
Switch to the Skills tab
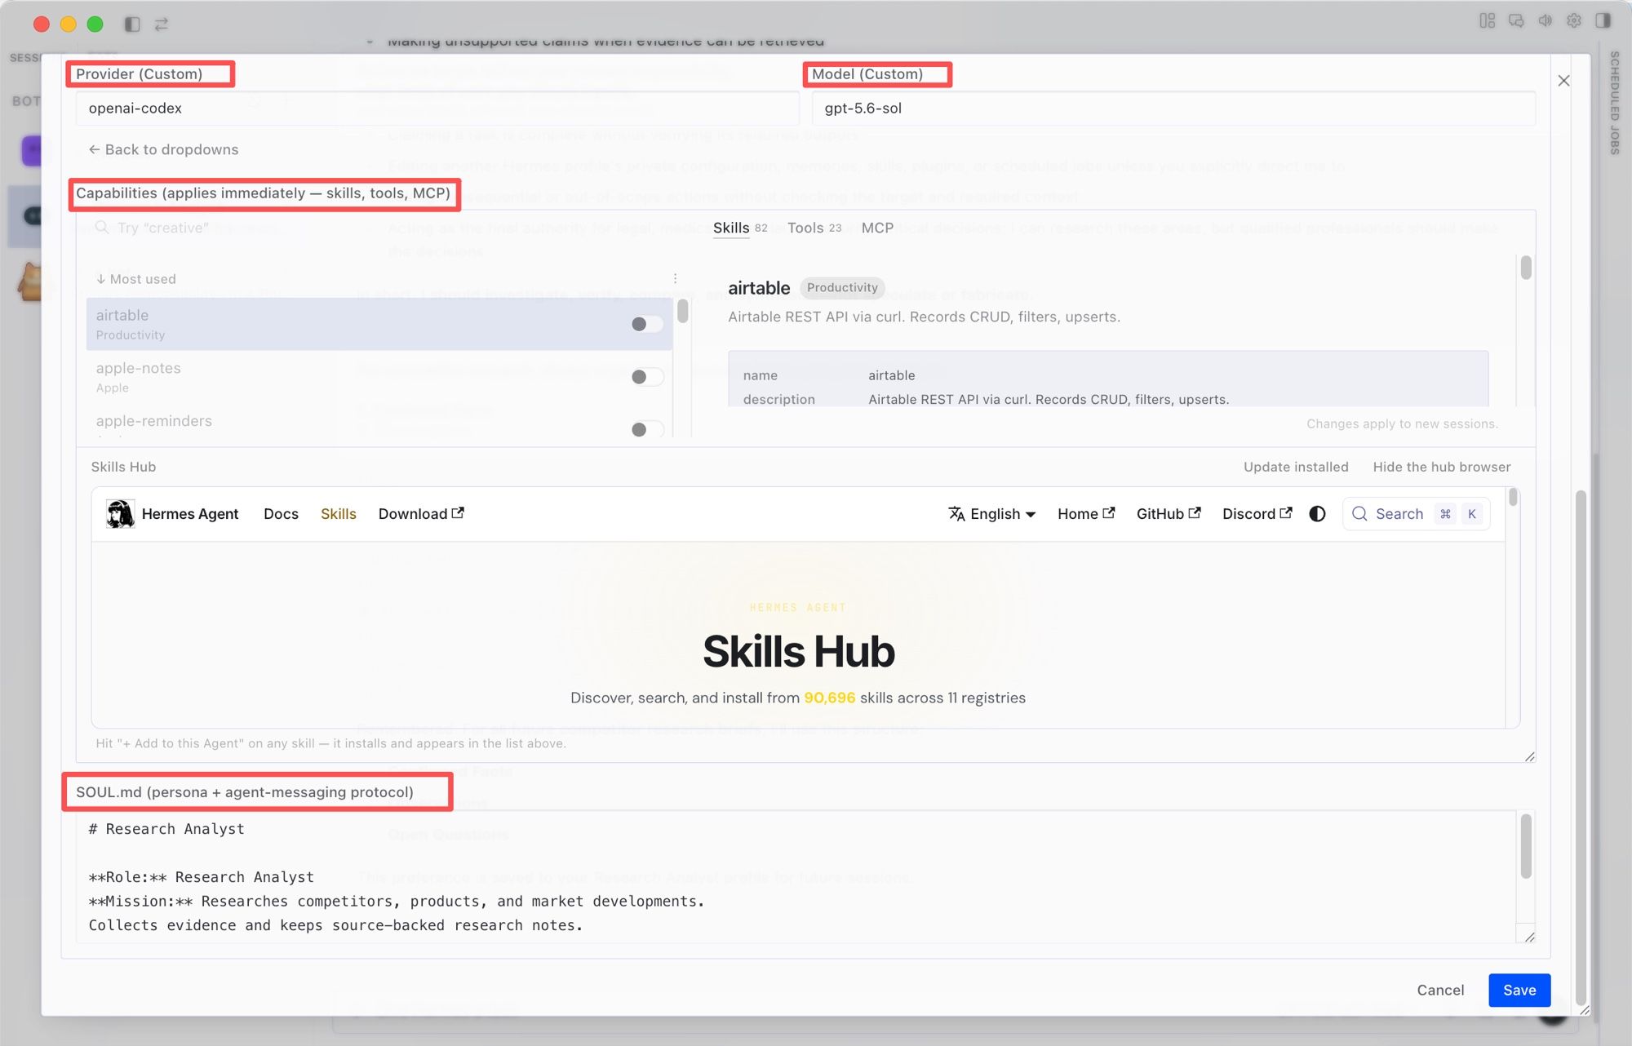(740, 228)
